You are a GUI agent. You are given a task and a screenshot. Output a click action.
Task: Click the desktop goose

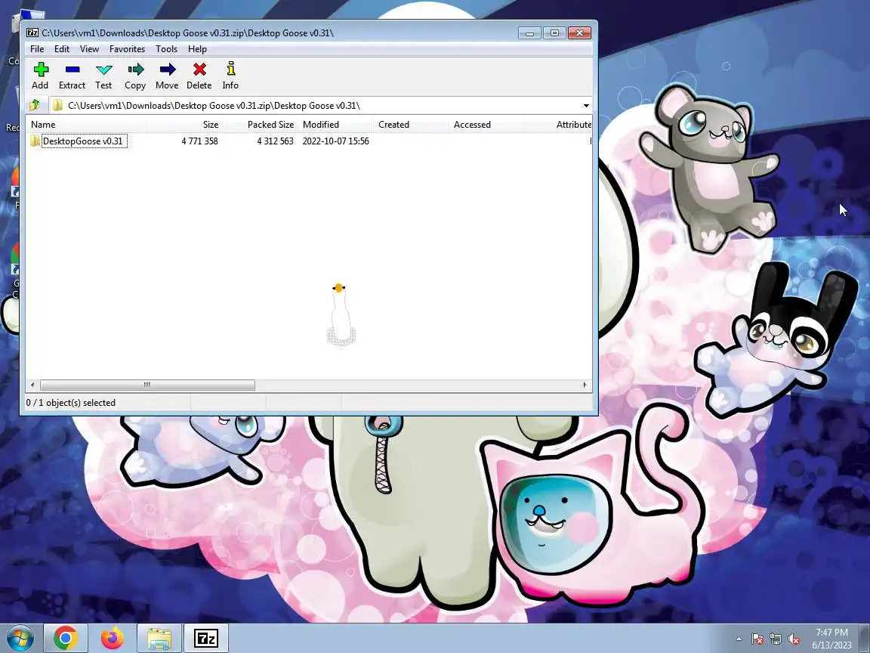[x=340, y=314]
